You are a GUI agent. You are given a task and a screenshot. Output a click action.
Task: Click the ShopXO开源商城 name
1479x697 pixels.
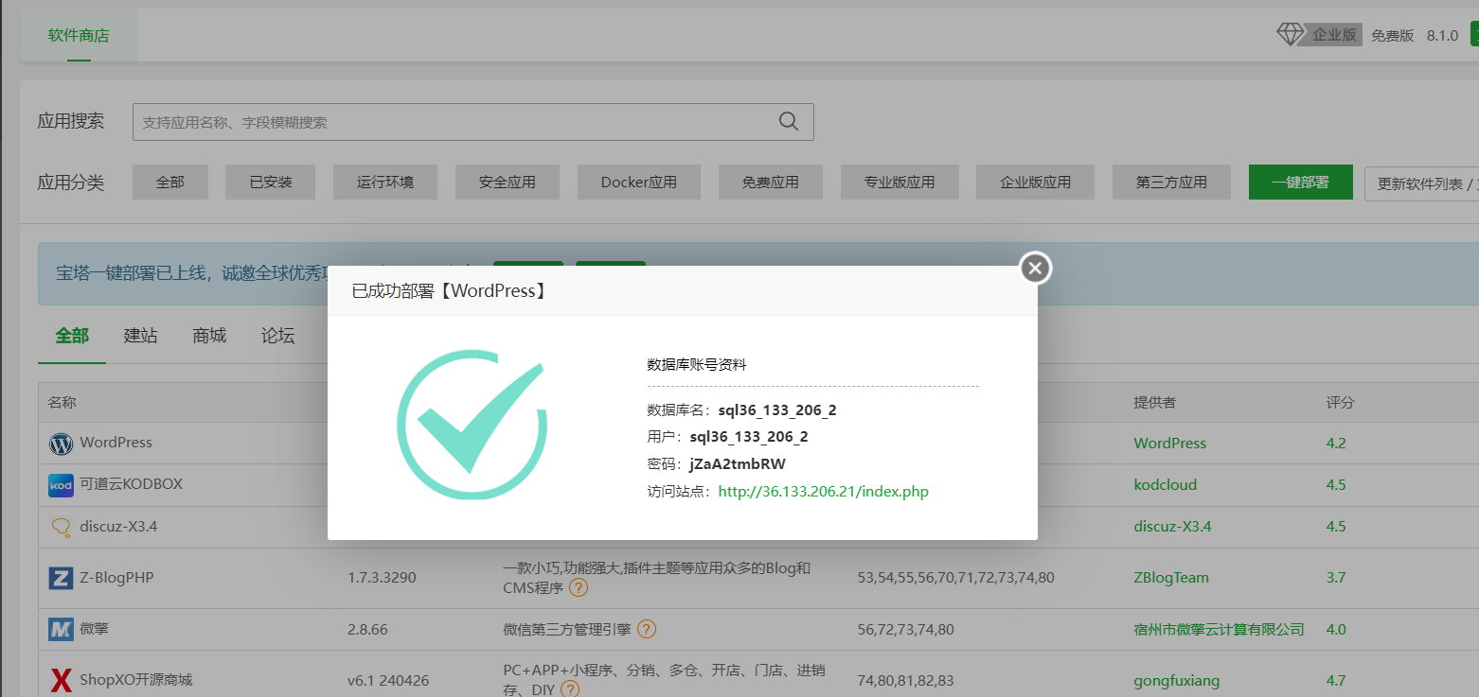tap(136, 680)
